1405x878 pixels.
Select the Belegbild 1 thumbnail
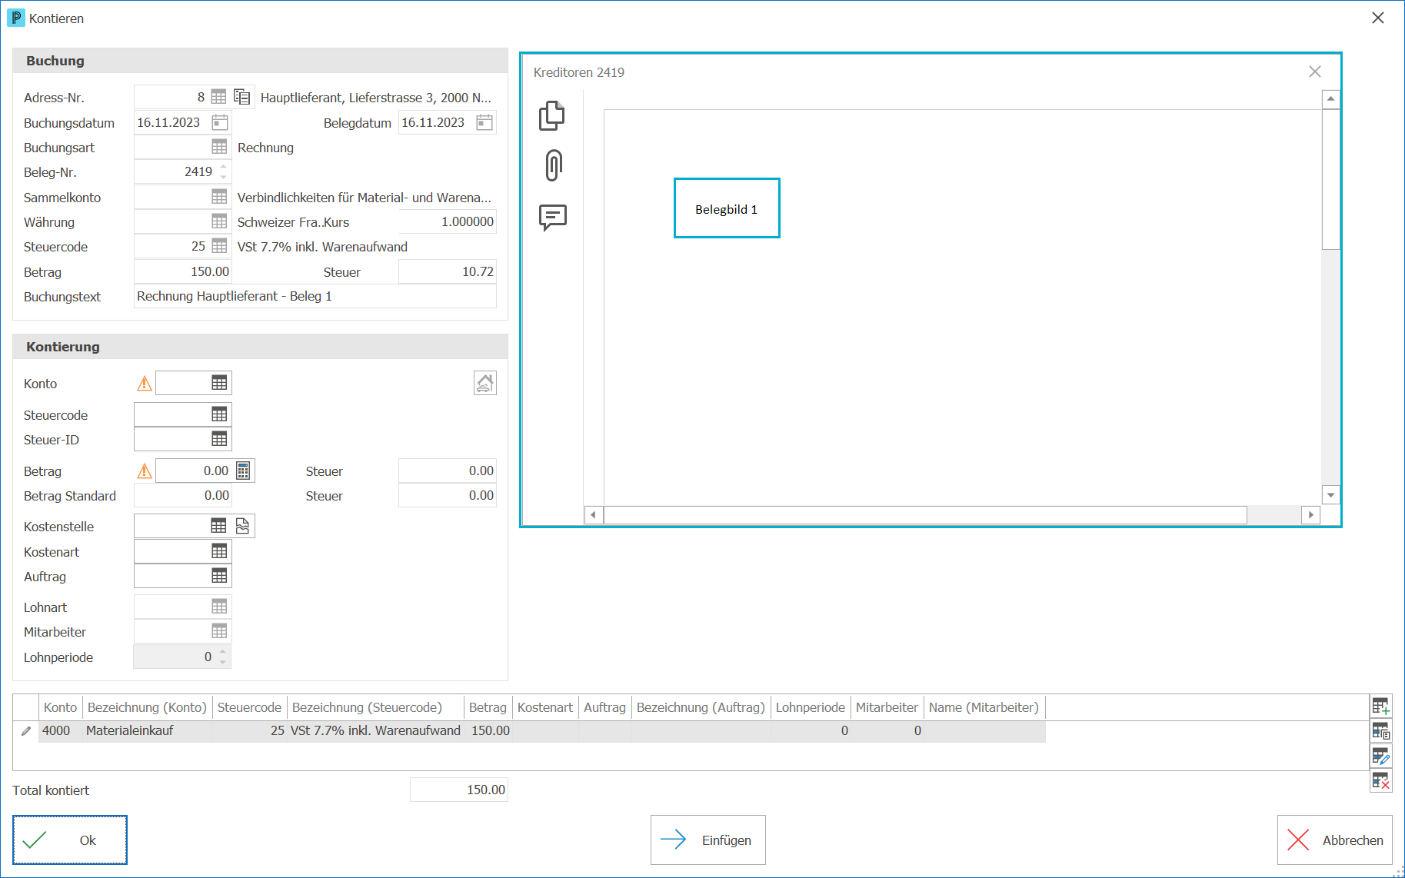[727, 208]
